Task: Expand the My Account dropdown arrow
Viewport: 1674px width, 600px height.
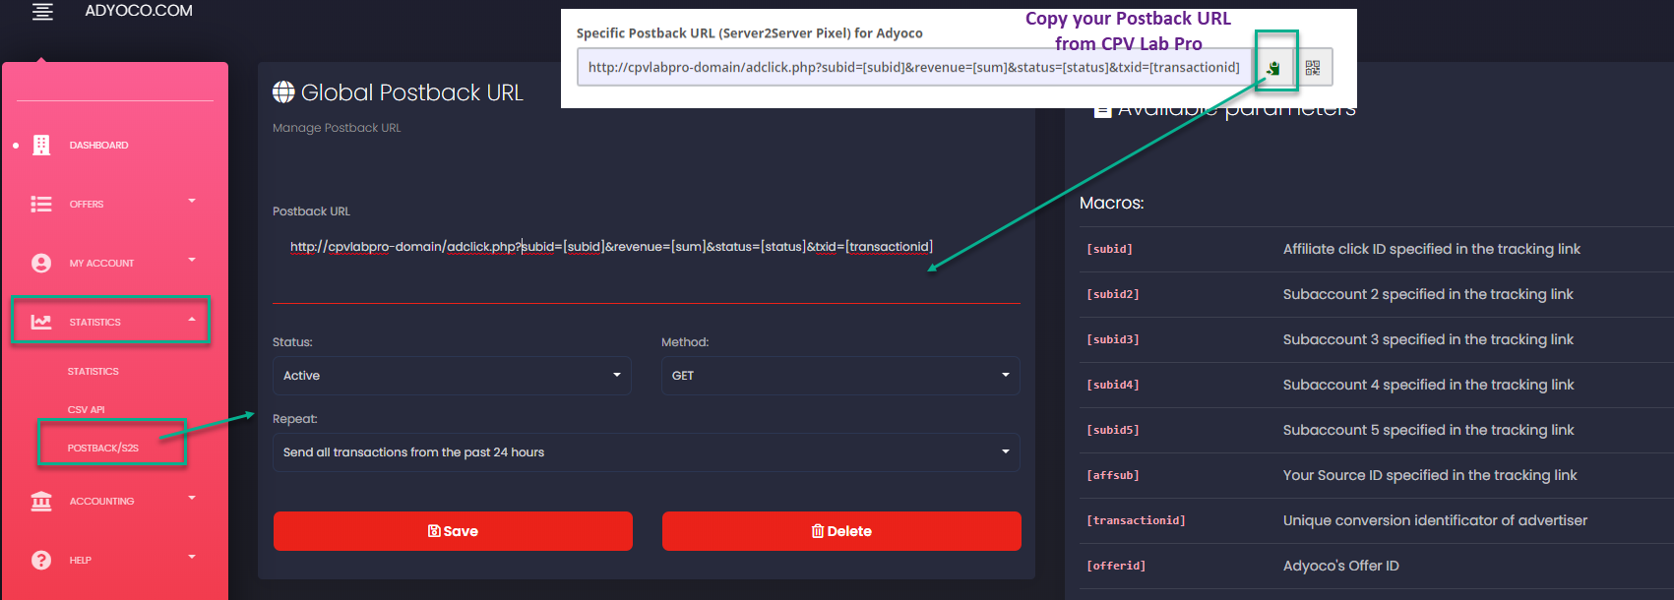Action: tap(192, 260)
